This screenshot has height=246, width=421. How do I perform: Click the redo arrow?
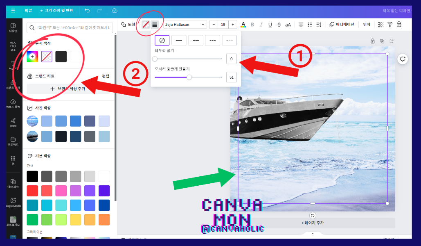tap(99, 11)
